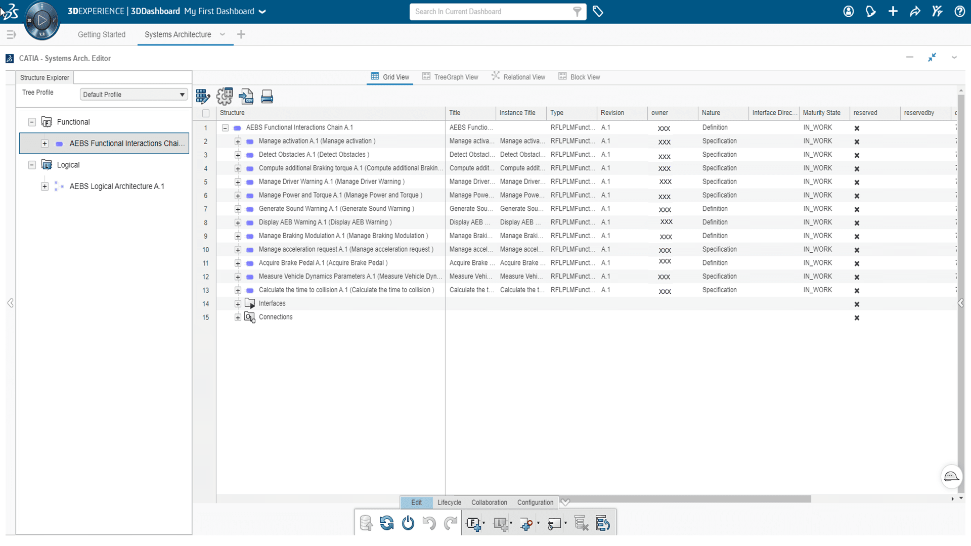This screenshot has width=971, height=546.
Task: Collapse the Functional tree node
Action: click(x=32, y=122)
